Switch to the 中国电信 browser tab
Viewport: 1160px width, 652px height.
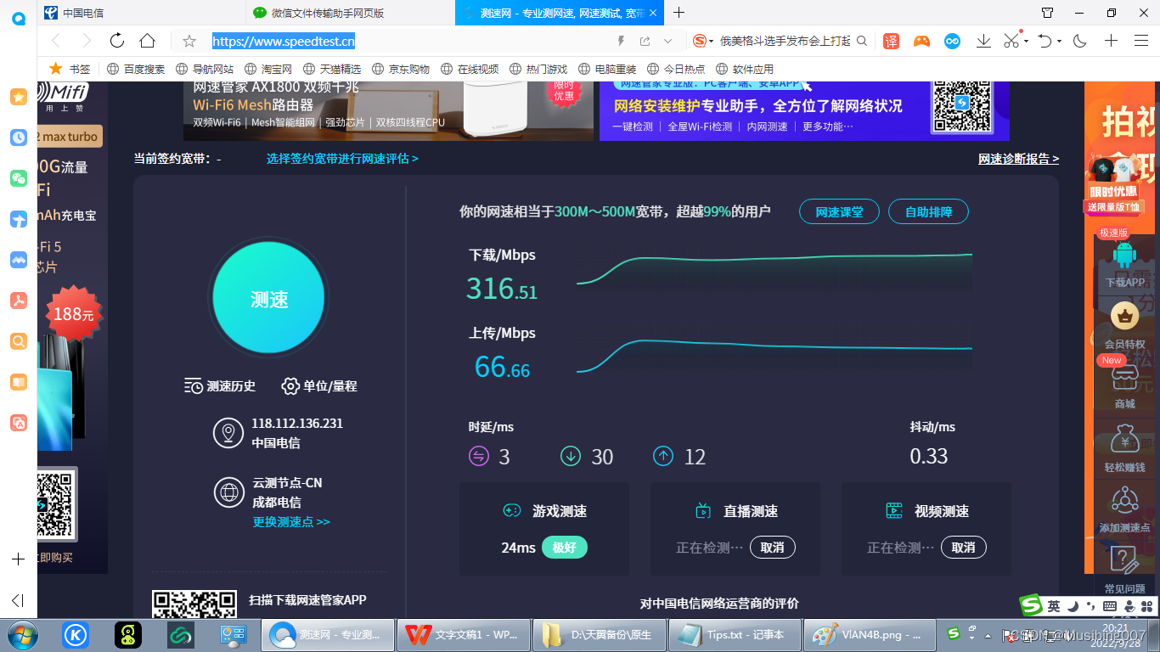tap(142, 13)
